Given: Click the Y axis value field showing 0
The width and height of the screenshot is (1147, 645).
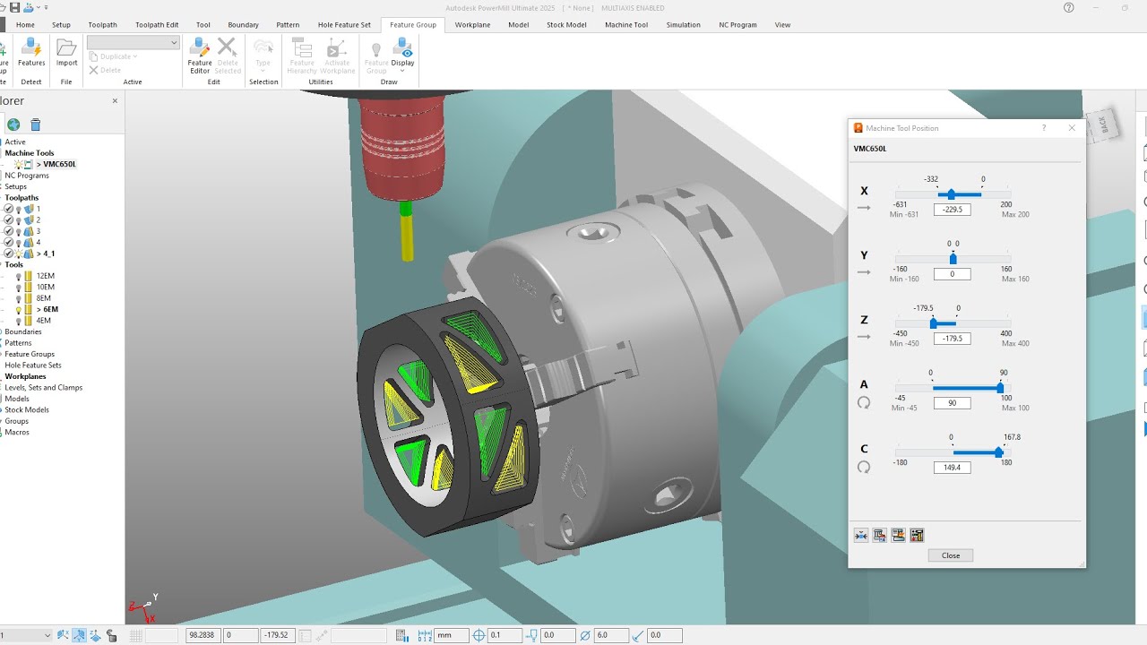Looking at the screenshot, I should click(952, 274).
